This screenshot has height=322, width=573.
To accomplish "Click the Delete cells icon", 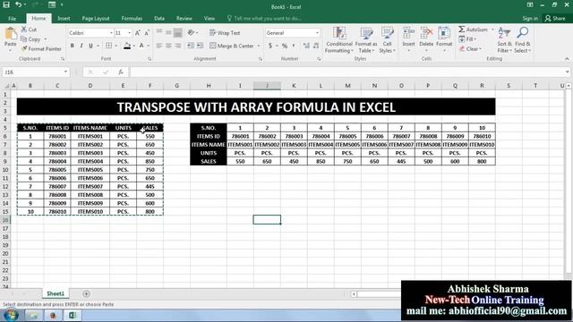I will [426, 33].
